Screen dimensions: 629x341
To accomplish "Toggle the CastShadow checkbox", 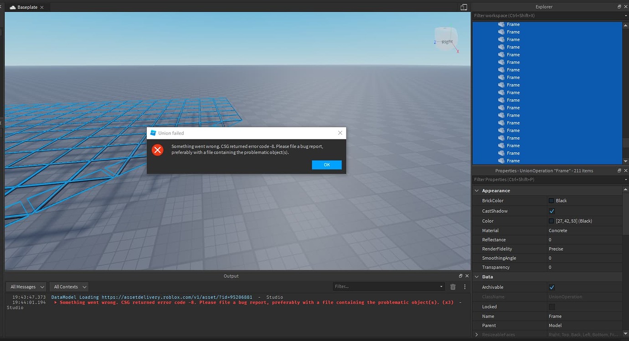I will 552,211.
